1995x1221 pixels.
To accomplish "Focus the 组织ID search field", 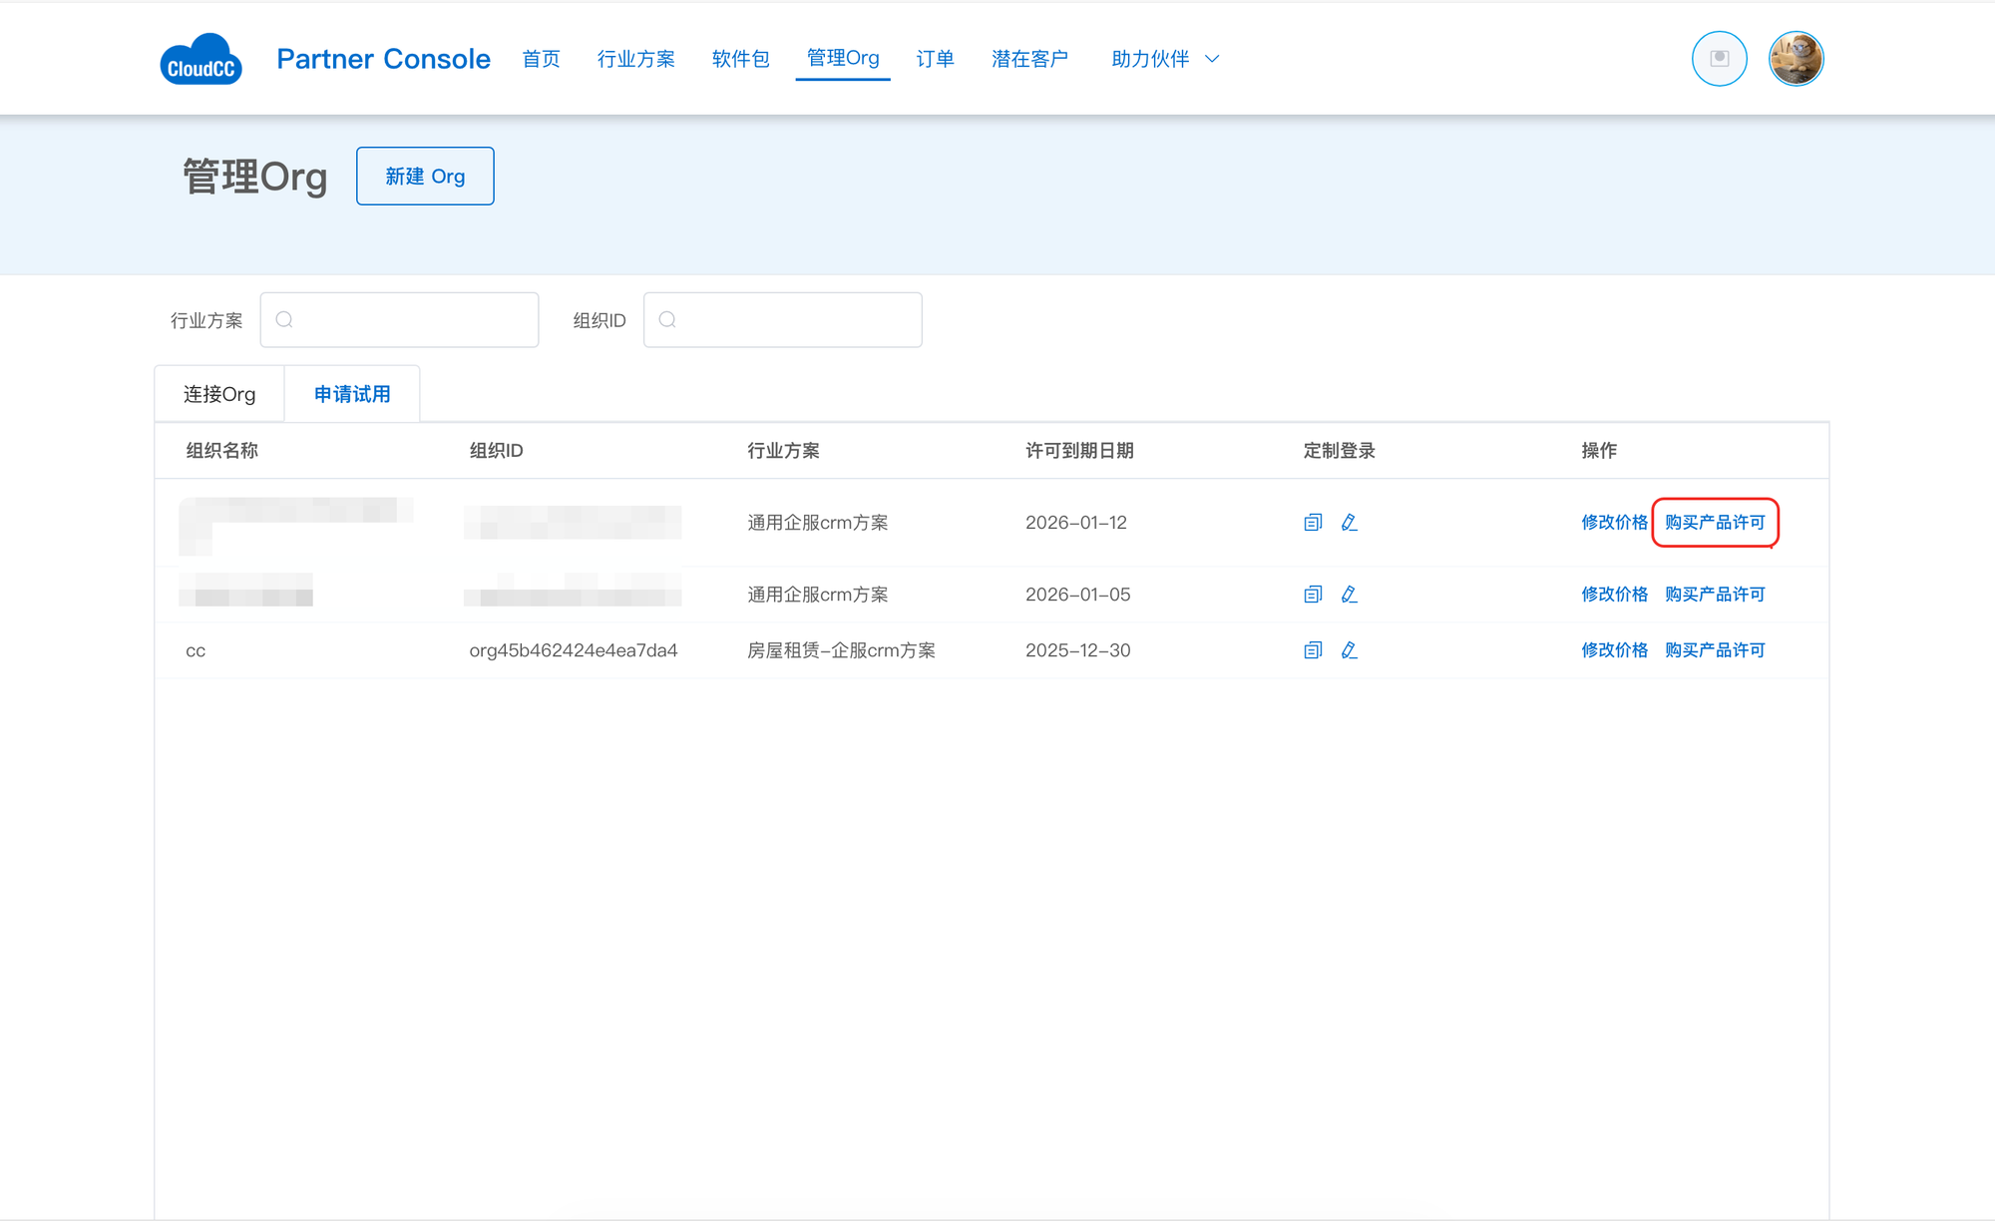I will click(x=793, y=320).
